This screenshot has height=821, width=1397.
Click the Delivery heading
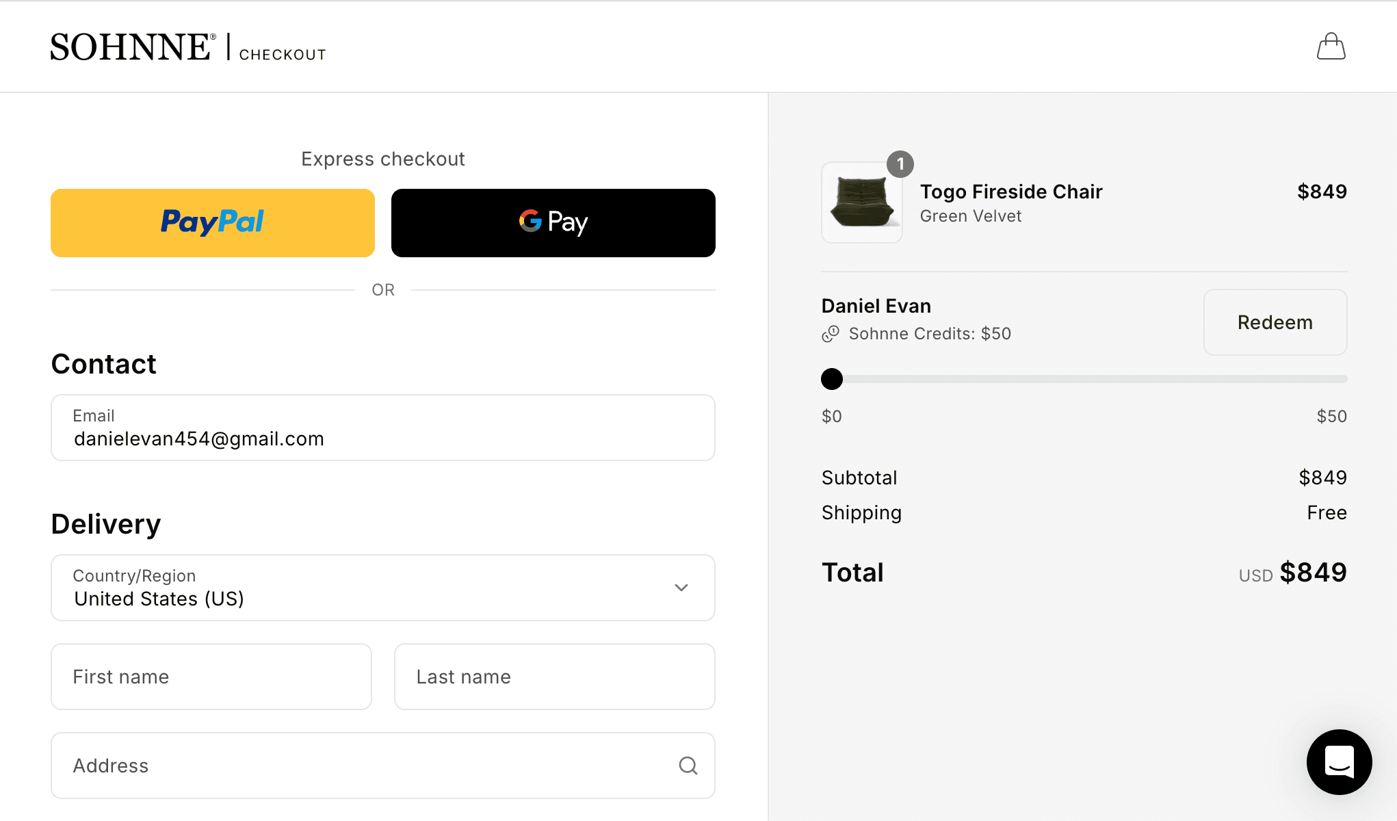point(106,524)
